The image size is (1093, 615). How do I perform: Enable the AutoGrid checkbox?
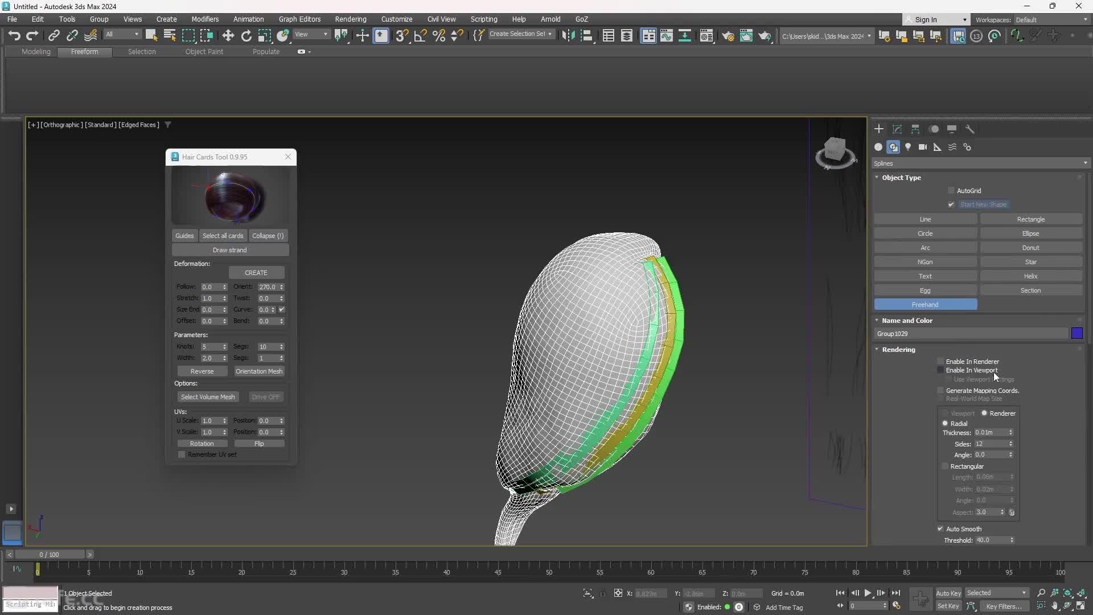coord(951,191)
